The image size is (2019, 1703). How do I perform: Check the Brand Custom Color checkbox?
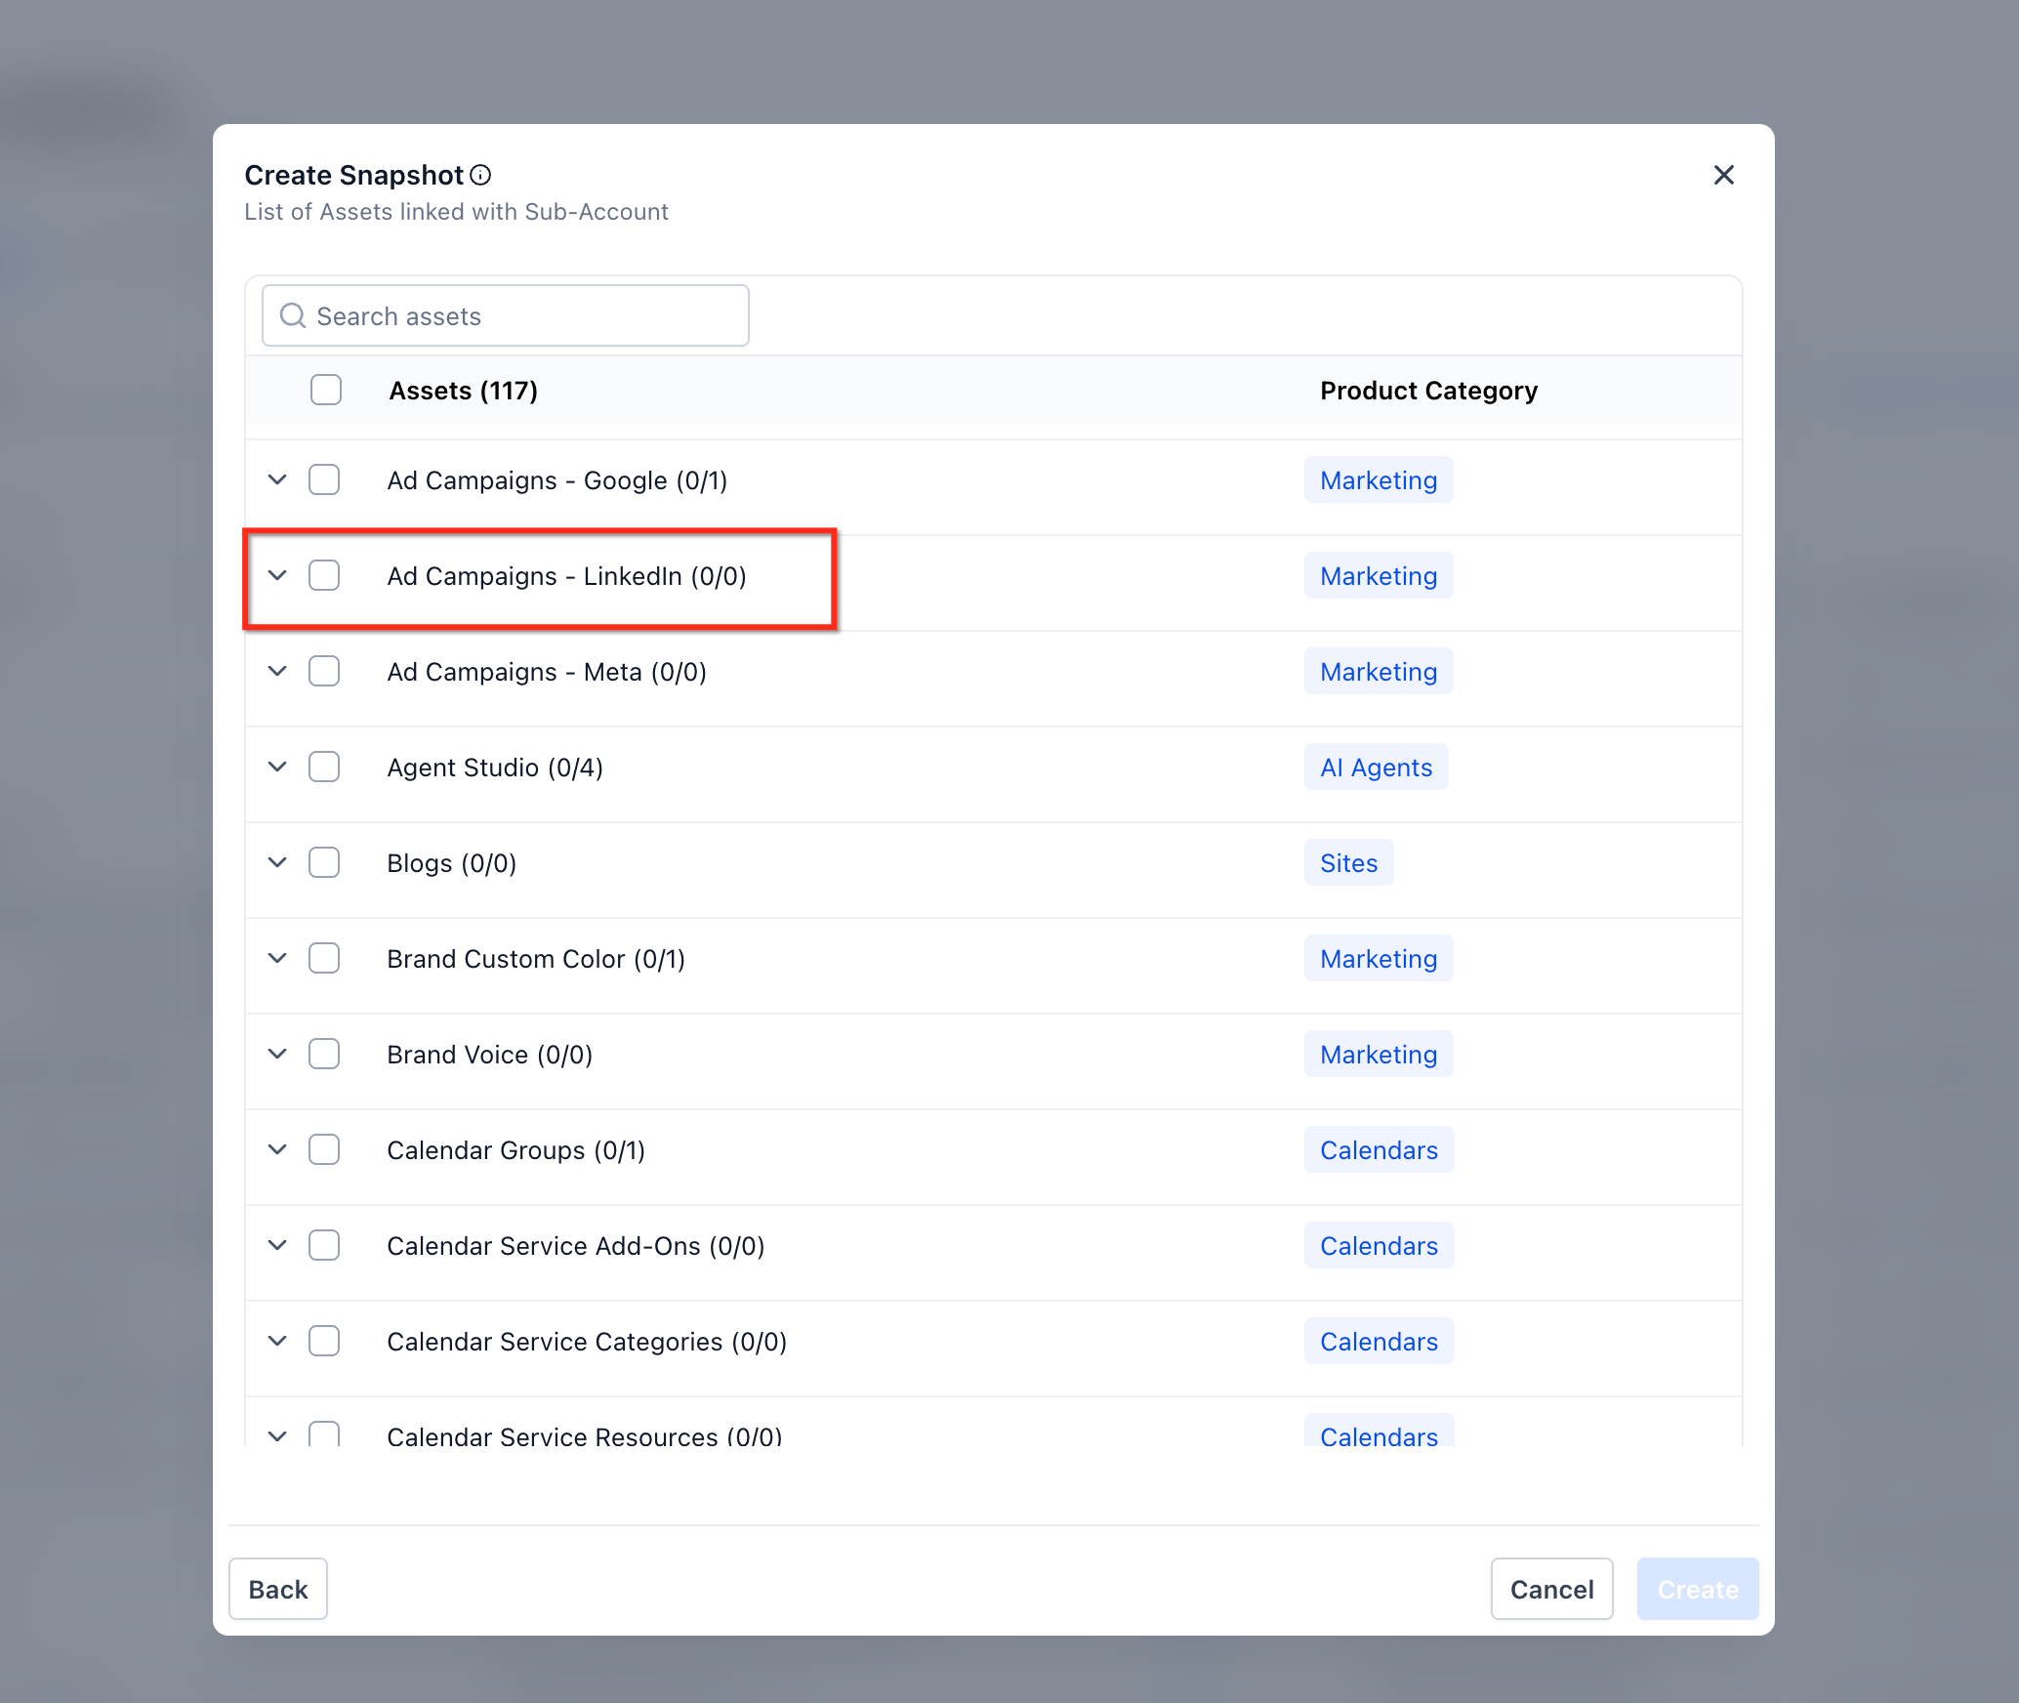[x=324, y=958]
